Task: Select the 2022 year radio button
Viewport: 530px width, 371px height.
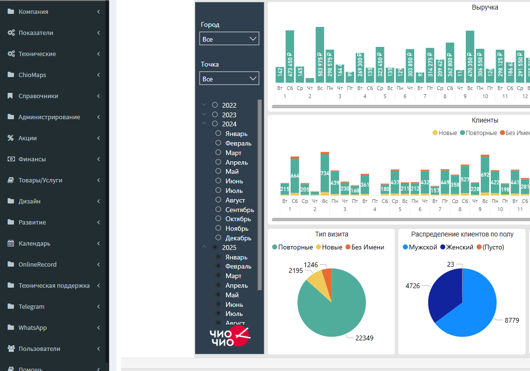Action: [214, 105]
